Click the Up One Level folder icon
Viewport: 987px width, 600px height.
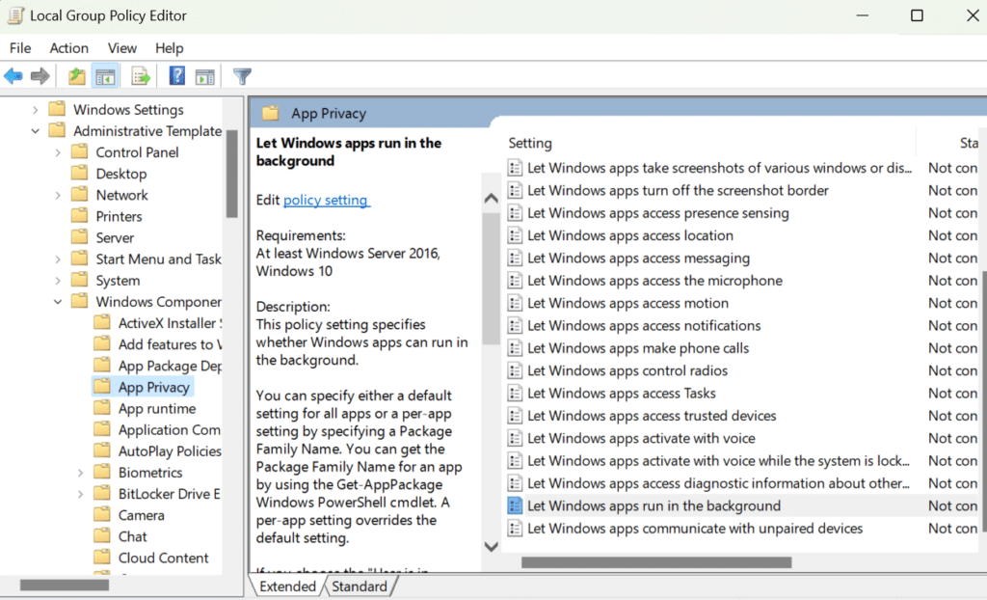coord(77,76)
